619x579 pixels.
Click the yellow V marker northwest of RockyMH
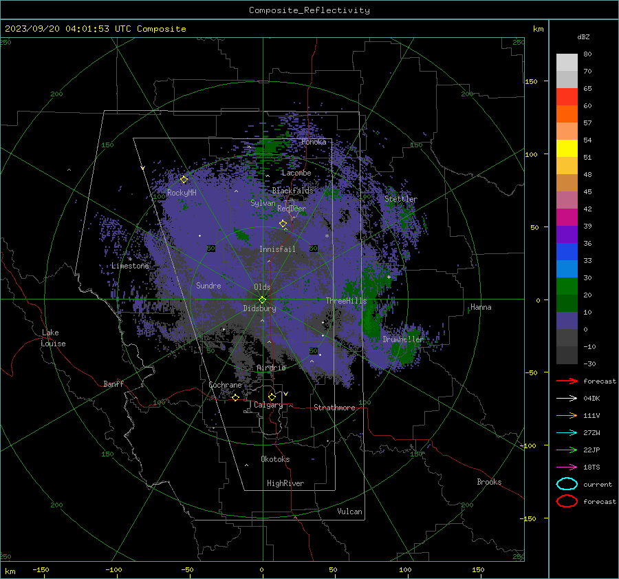point(143,168)
